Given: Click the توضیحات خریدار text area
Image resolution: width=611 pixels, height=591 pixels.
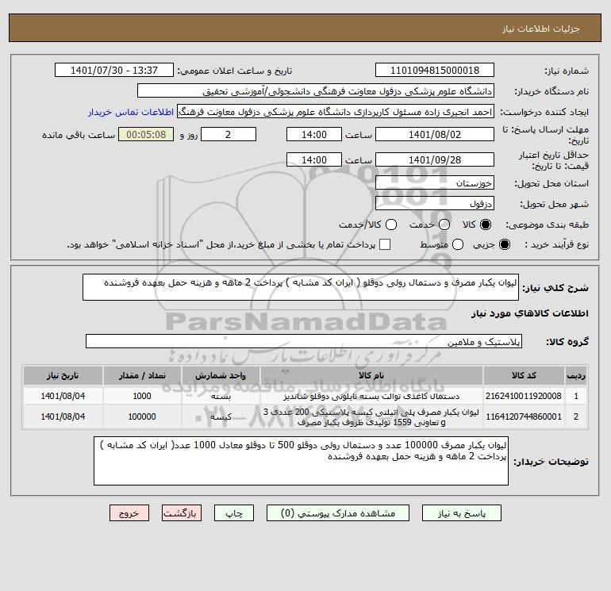Looking at the screenshot, I should pyautogui.click(x=301, y=461).
